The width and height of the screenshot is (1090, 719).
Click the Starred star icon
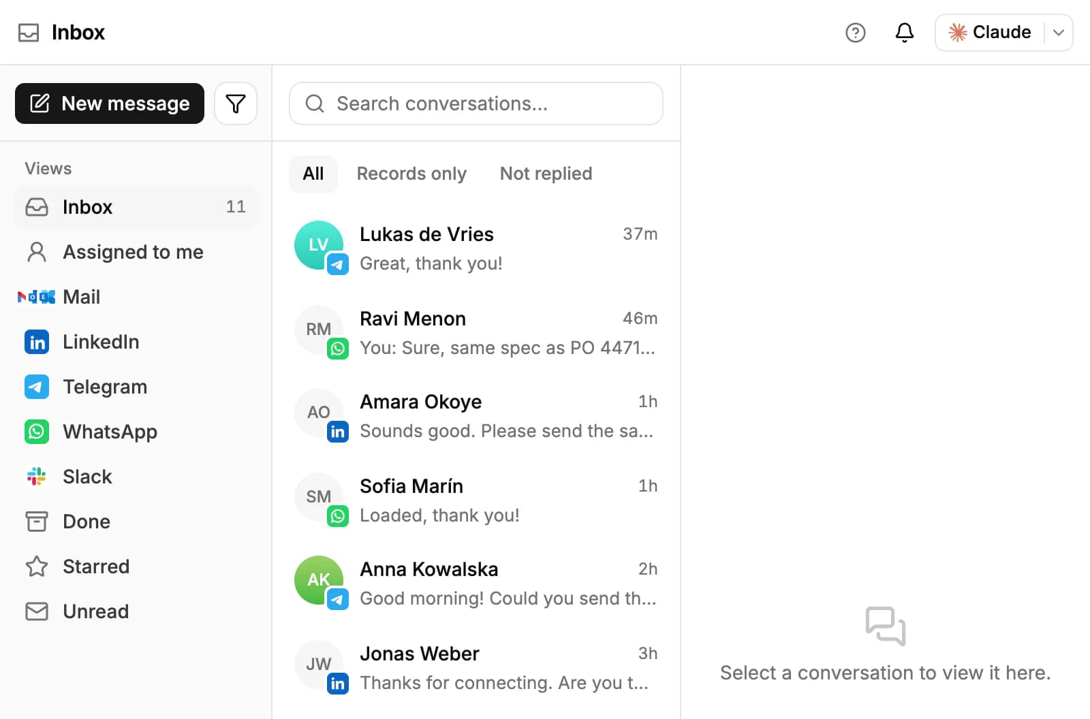coord(37,566)
